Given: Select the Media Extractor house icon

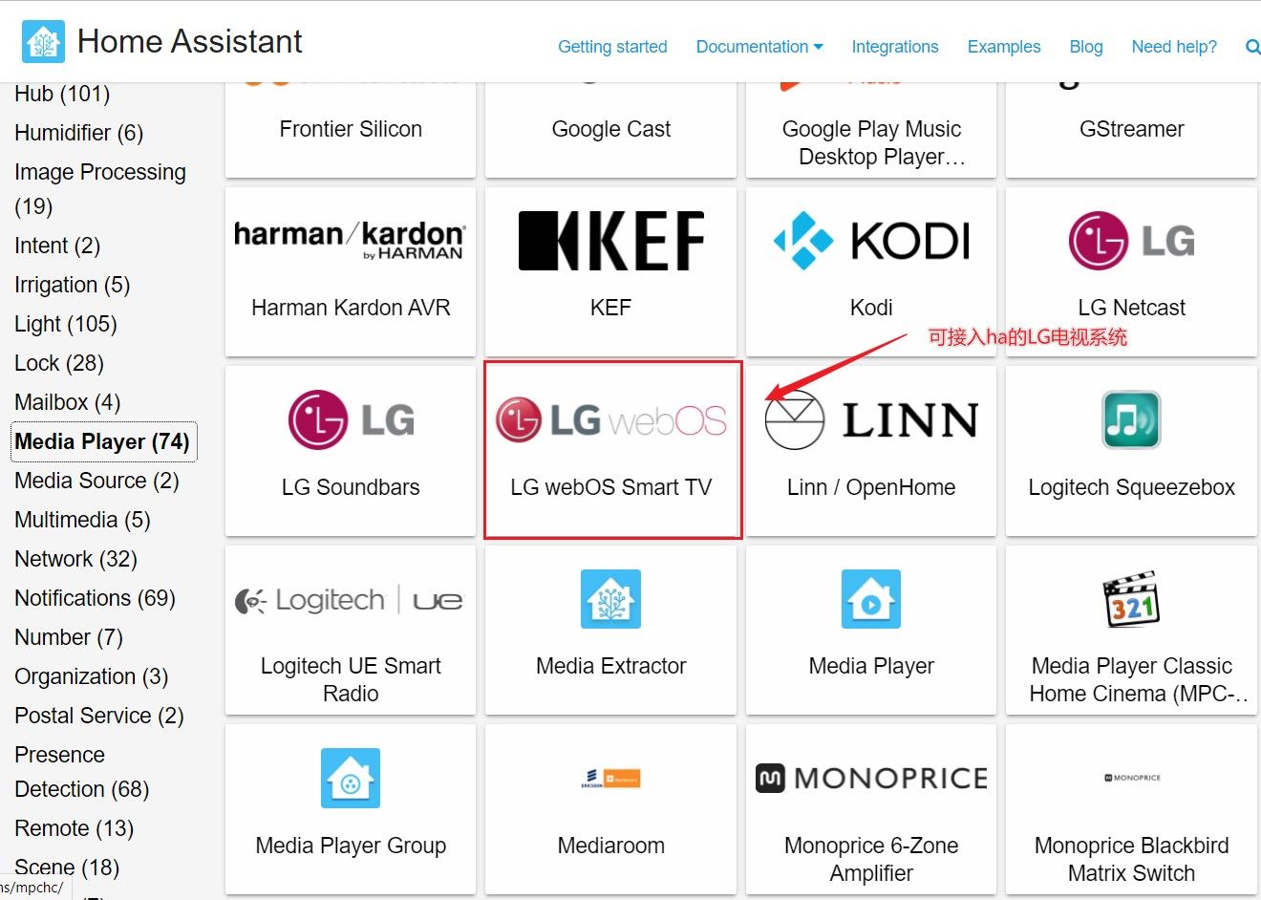Looking at the screenshot, I should click(x=611, y=599).
